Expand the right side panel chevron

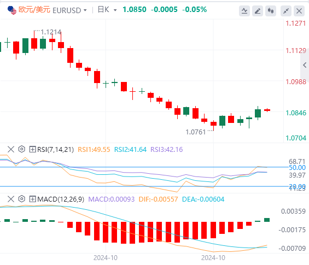pyautogui.click(x=305, y=65)
